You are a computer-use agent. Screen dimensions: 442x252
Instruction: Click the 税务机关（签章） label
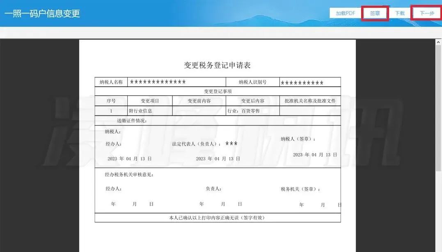300,189
